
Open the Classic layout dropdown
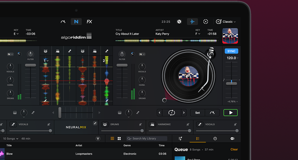pyautogui.click(x=226, y=21)
